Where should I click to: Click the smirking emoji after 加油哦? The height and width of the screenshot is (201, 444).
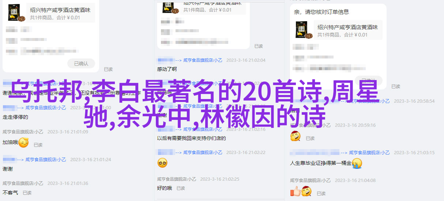[23, 143]
